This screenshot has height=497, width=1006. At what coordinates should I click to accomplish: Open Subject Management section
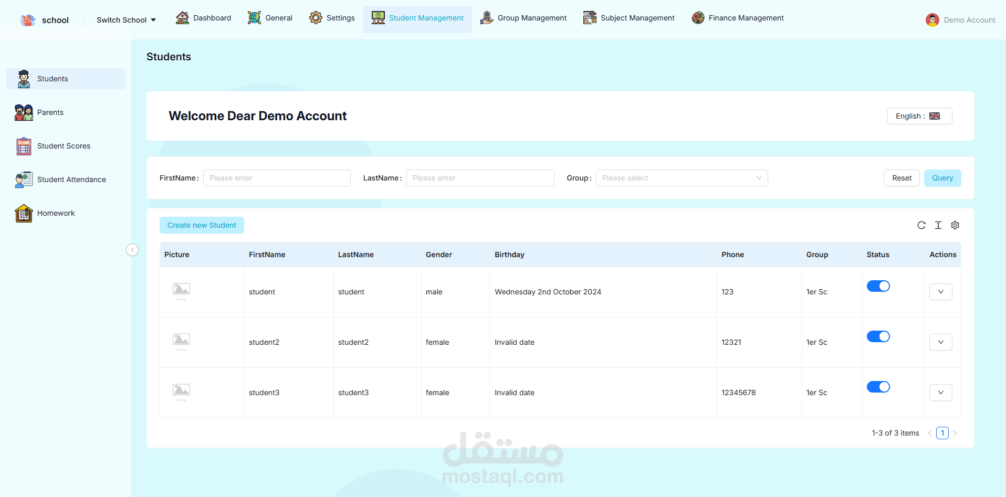629,18
